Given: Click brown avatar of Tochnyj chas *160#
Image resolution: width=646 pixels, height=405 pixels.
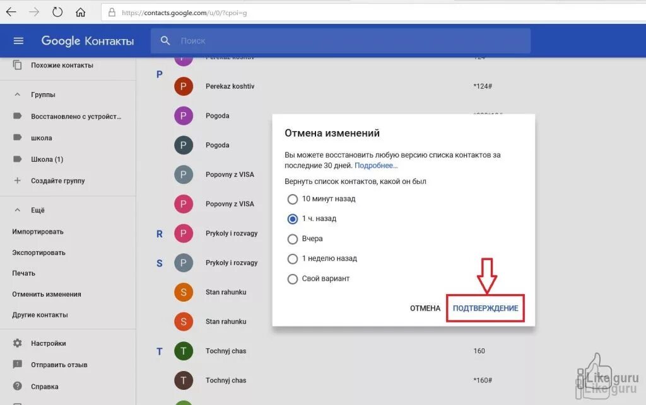Looking at the screenshot, I should (x=184, y=380).
